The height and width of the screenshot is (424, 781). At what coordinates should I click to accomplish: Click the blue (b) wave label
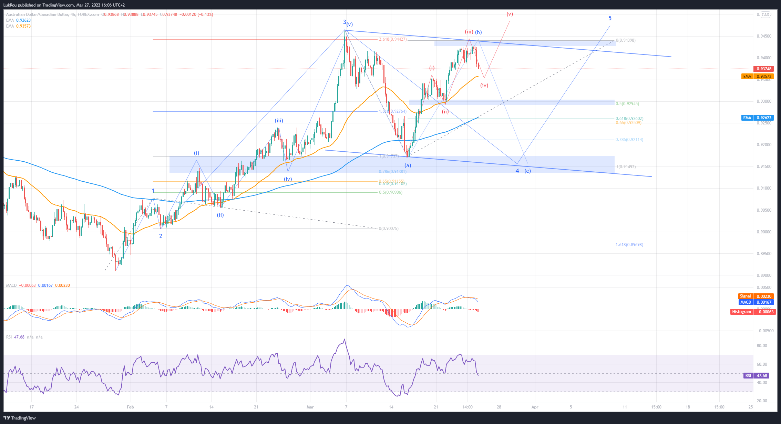pos(479,32)
